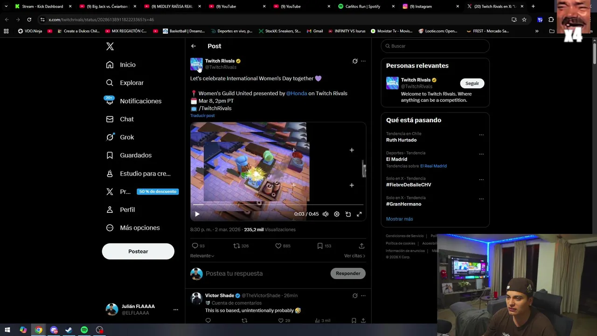Image resolution: width=597 pixels, height=336 pixels.
Task: Open Chat messages
Action: (x=120, y=119)
